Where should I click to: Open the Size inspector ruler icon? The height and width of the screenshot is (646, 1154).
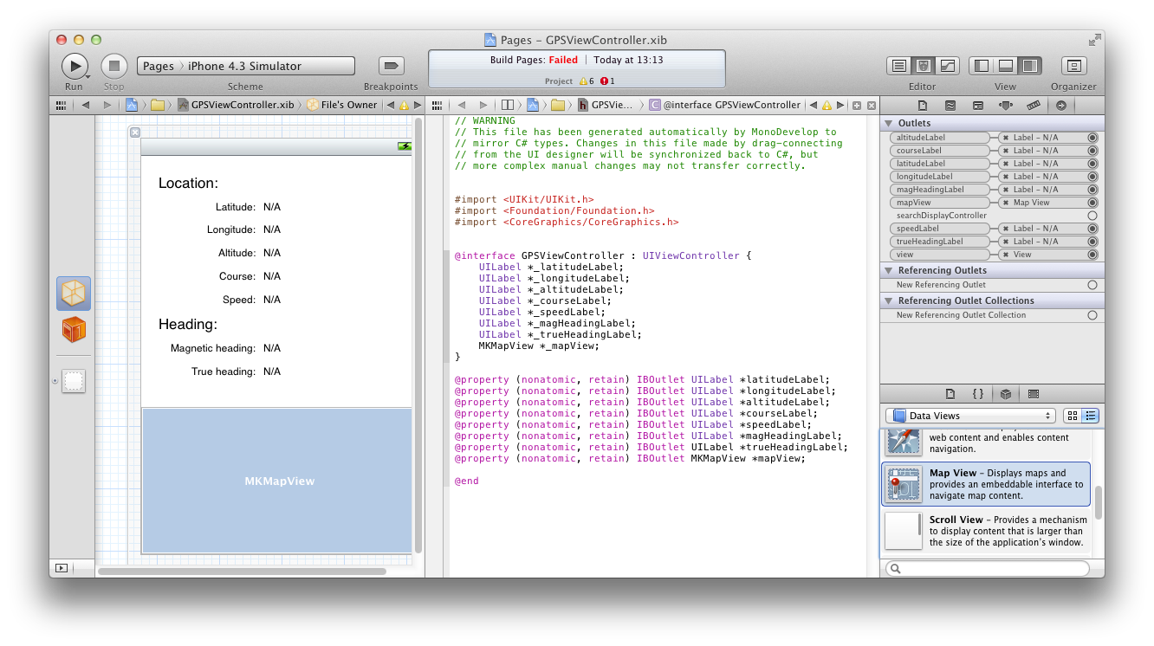[1033, 106]
